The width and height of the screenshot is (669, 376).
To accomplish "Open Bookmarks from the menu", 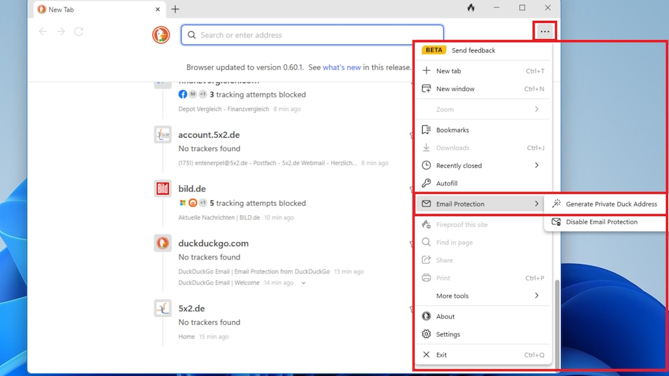I will point(452,130).
